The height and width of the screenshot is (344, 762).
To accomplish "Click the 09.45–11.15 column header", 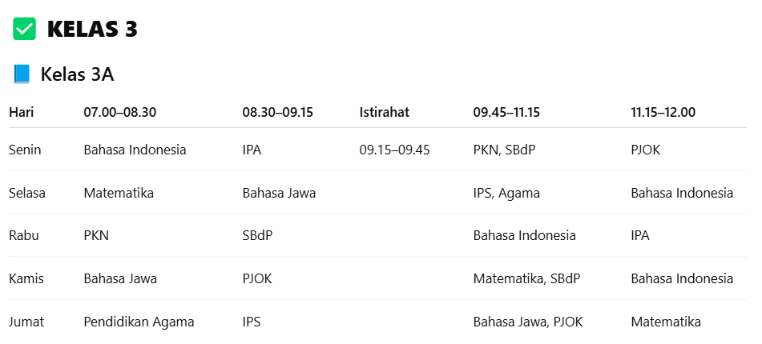I will 506,113.
